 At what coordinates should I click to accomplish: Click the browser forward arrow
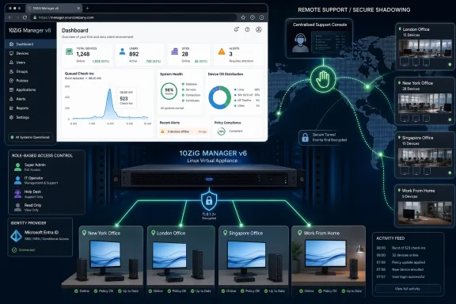coord(17,17)
